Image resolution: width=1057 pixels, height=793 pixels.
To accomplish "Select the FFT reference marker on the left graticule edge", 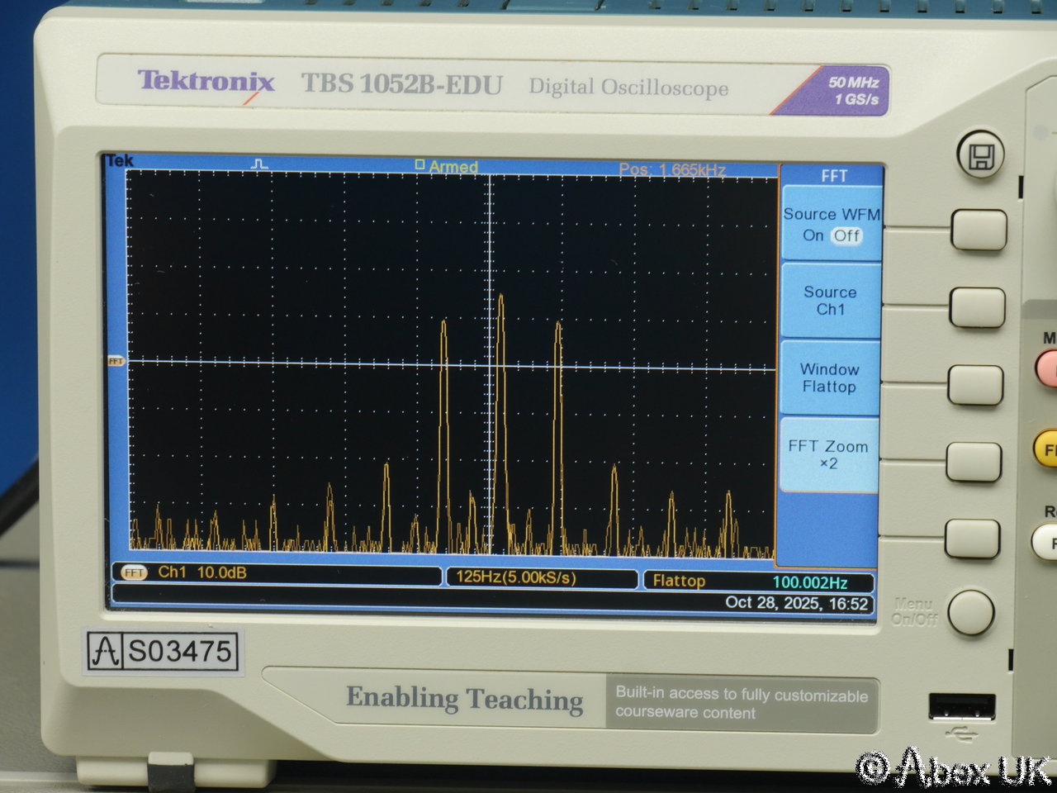I will point(116,361).
